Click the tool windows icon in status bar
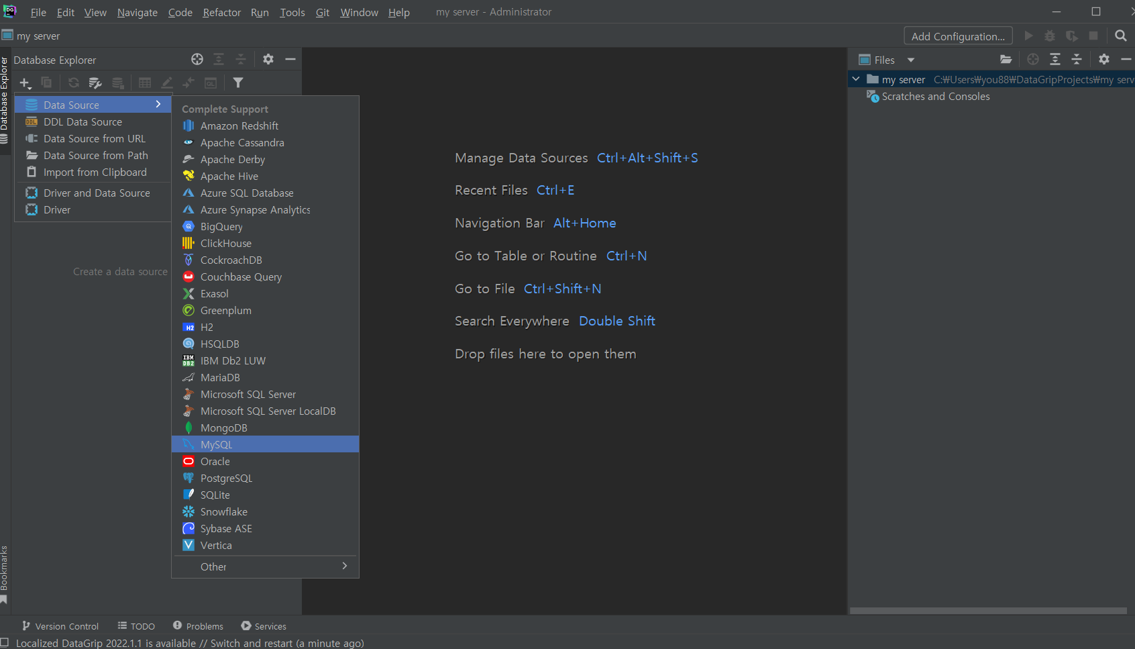This screenshot has height=649, width=1135. tap(5, 643)
